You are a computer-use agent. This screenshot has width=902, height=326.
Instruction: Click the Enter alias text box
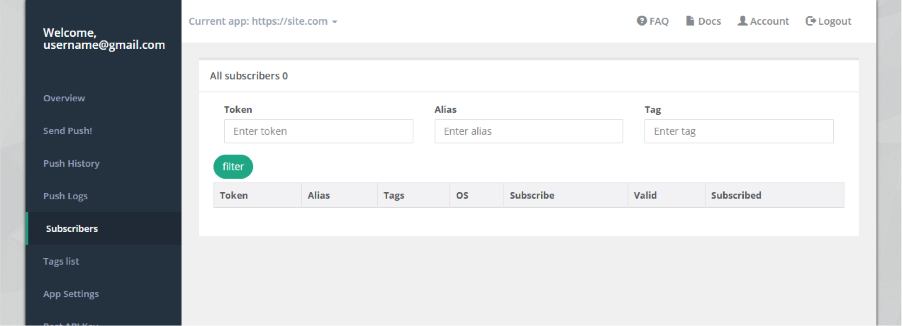(x=528, y=131)
